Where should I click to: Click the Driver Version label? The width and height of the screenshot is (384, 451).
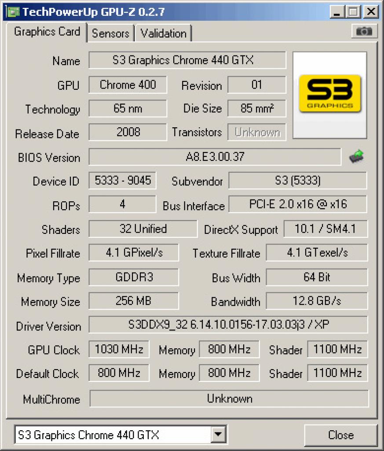(x=48, y=326)
